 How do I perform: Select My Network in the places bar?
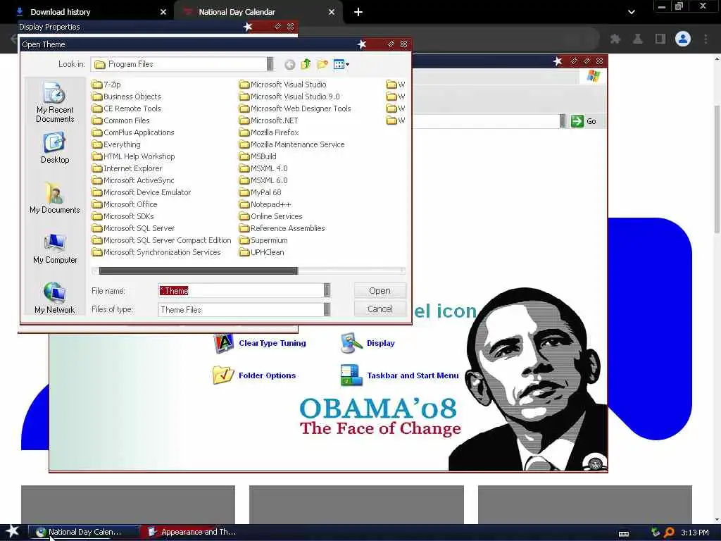(55, 298)
